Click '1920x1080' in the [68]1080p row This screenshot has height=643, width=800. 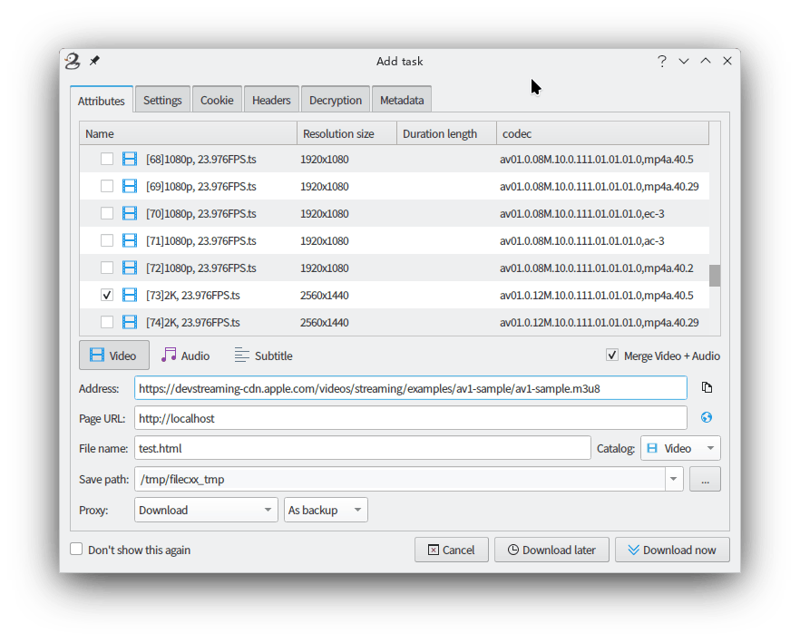(325, 160)
